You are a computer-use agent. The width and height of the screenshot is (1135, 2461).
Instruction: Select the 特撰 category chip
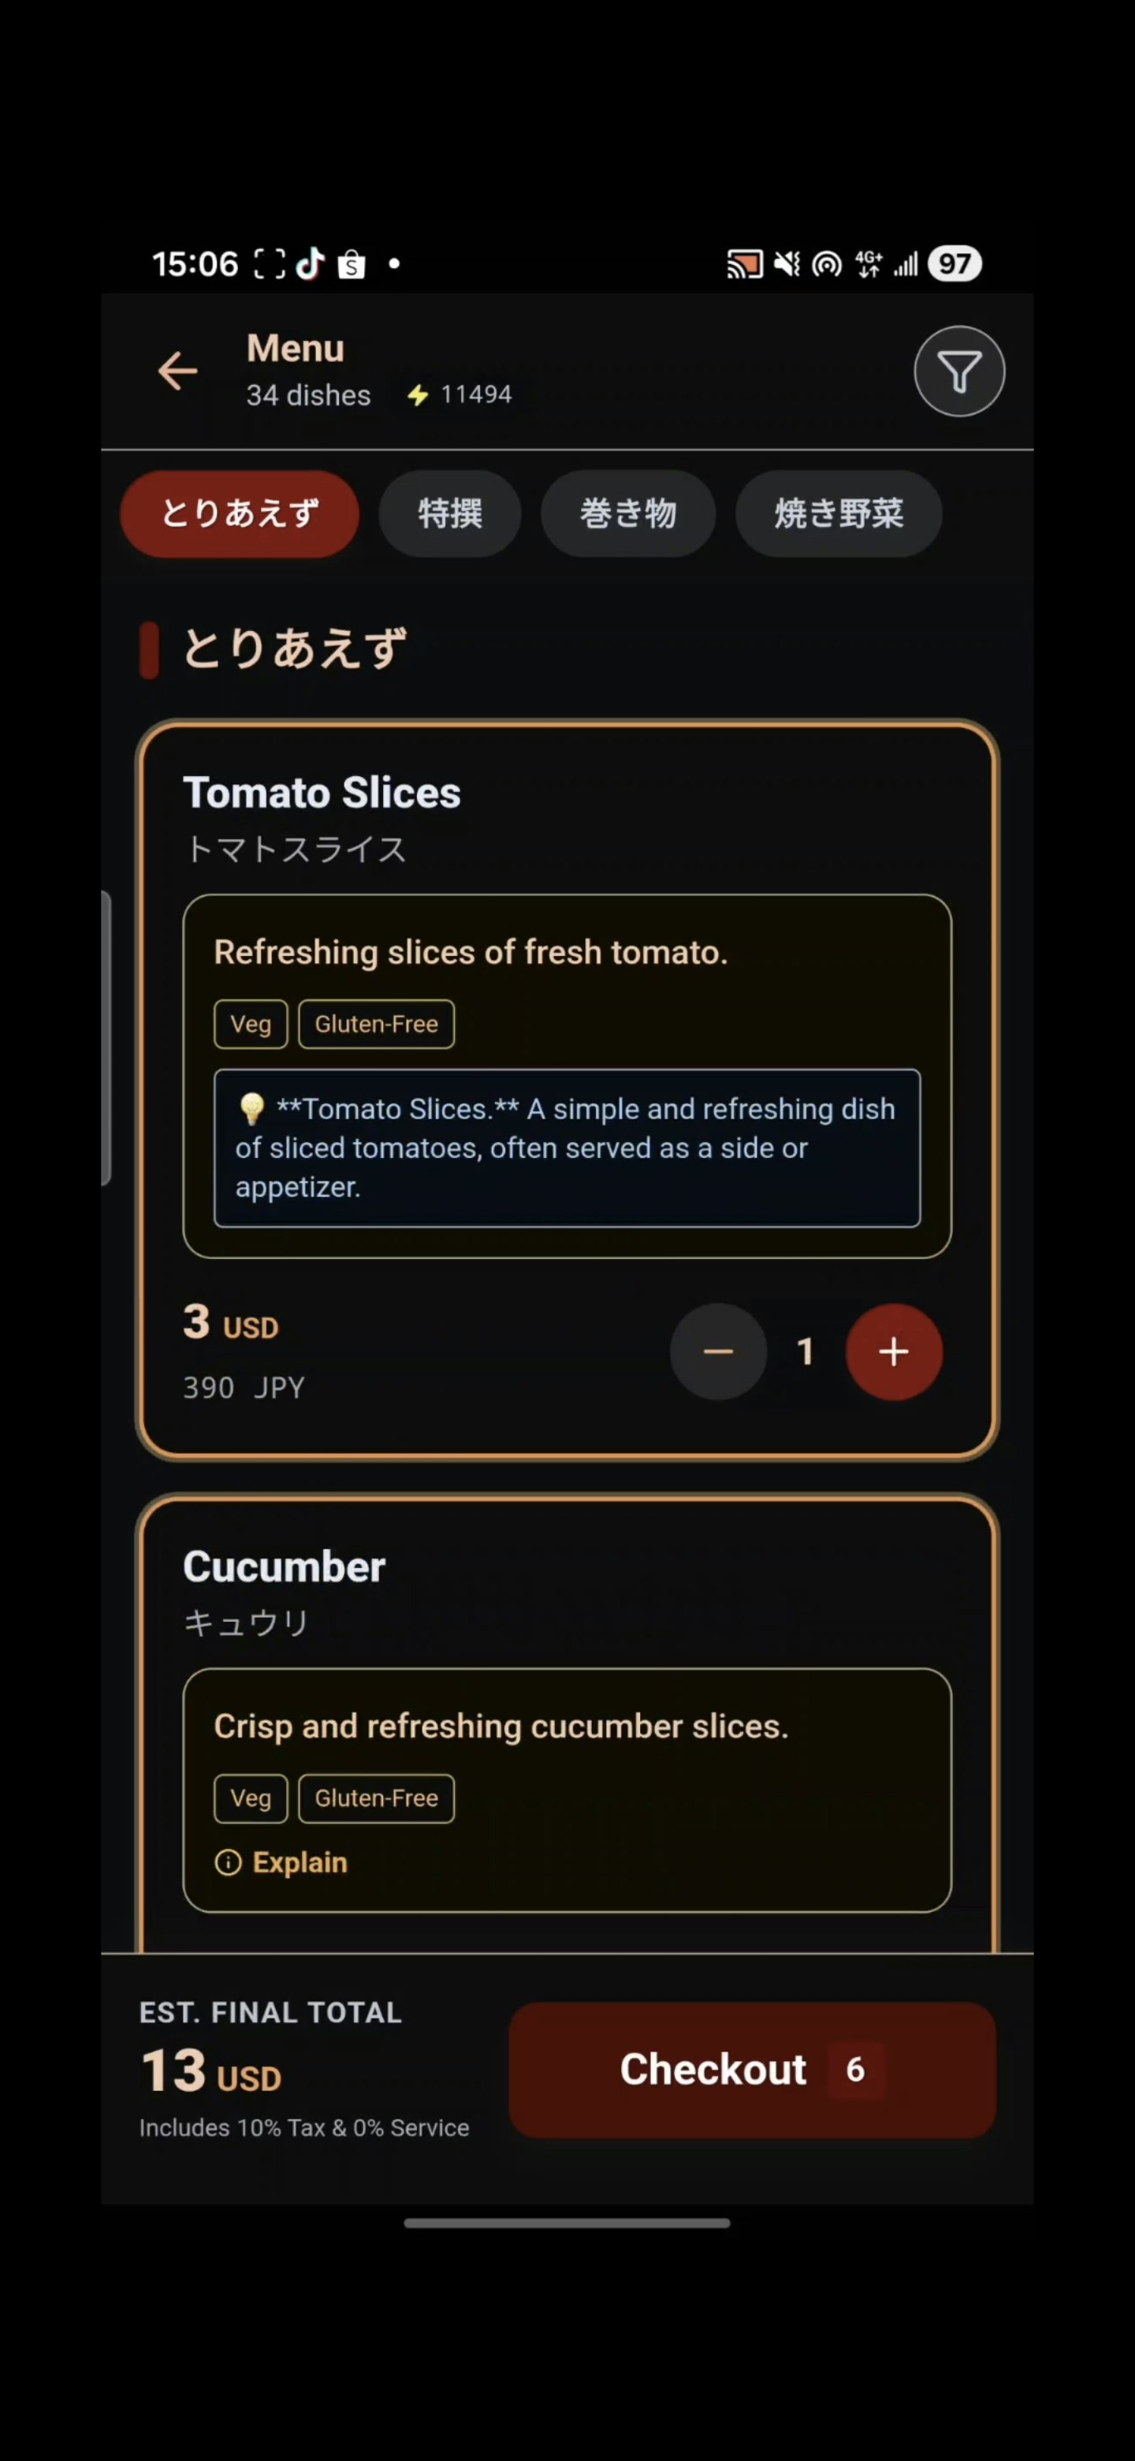(x=449, y=514)
